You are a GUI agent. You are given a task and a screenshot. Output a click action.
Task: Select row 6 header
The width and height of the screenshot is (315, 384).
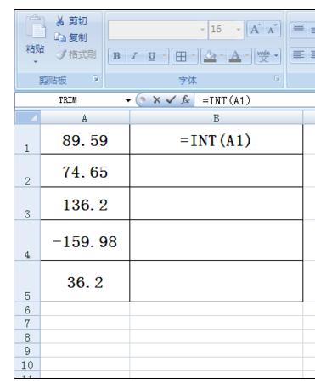click(x=27, y=309)
